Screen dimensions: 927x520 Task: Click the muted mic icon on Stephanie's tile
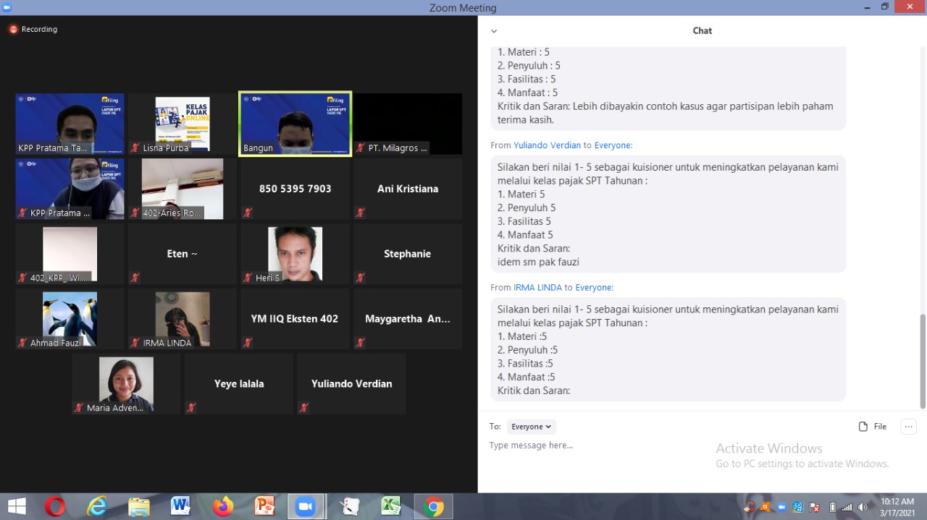point(360,278)
